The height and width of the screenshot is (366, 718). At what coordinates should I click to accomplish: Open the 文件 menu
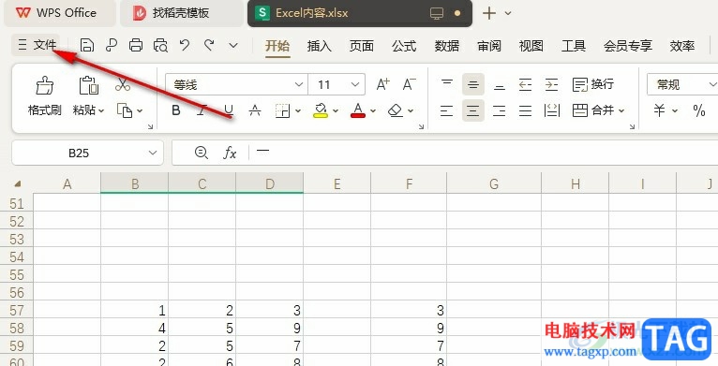click(37, 45)
